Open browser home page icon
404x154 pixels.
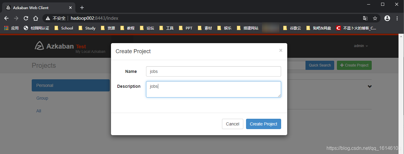36,18
